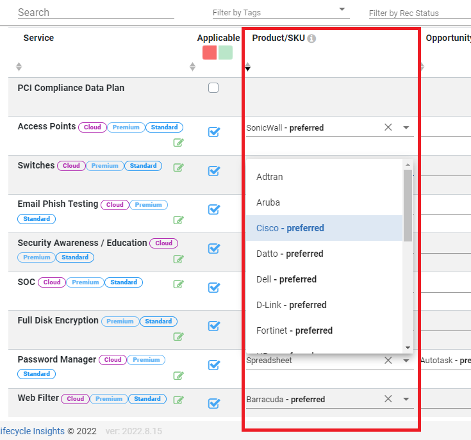Click the Product/SKU info icon
The width and height of the screenshot is (471, 440).
pos(311,38)
